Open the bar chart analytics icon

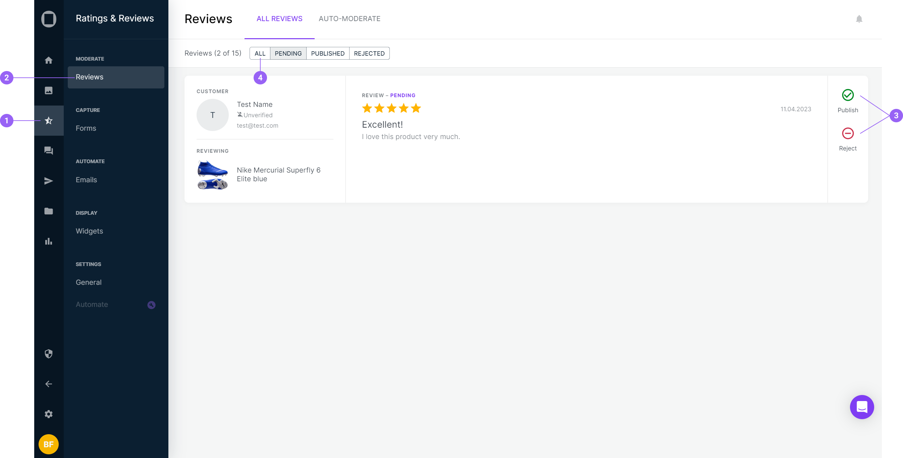tap(48, 241)
